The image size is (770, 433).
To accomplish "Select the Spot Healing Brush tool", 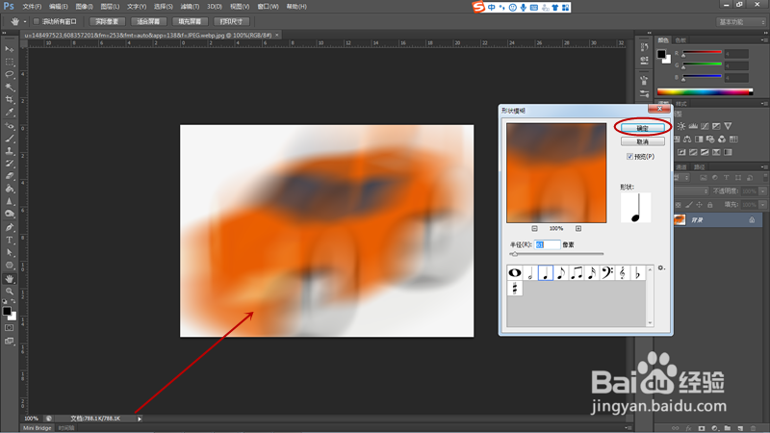I will click(x=10, y=126).
